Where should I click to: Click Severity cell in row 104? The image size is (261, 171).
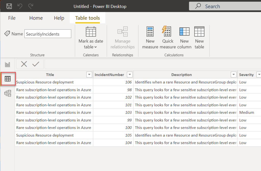click(249, 143)
